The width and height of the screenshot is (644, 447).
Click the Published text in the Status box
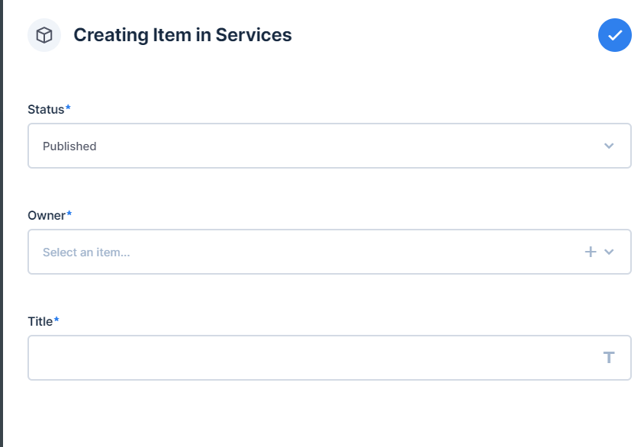tap(70, 146)
